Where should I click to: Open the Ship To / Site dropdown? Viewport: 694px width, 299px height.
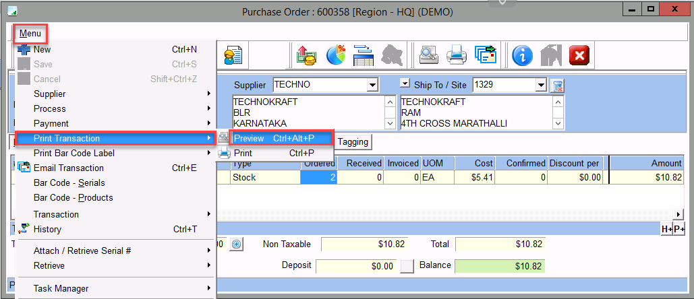tap(540, 86)
